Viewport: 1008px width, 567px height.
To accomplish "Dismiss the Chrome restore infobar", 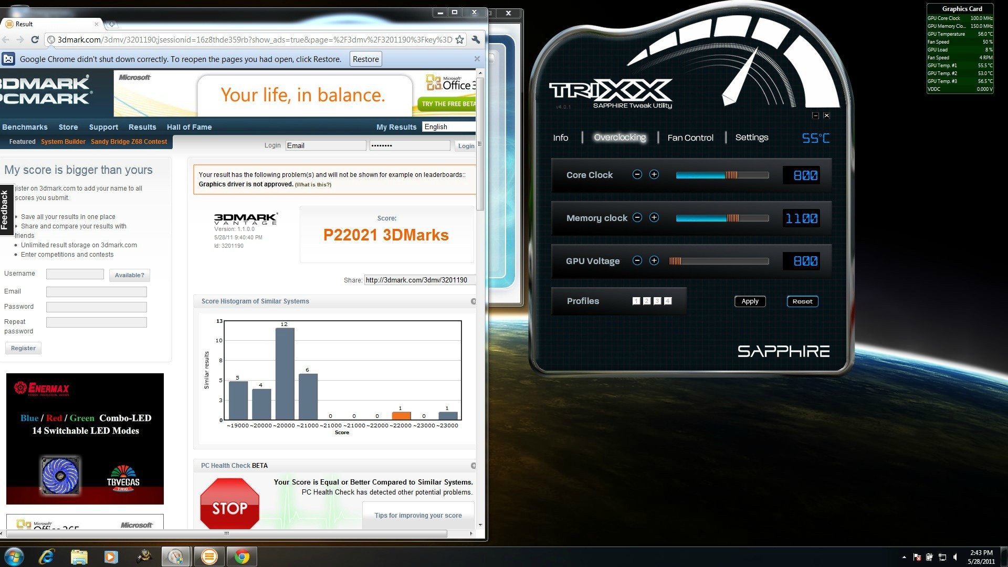I will 477,59.
